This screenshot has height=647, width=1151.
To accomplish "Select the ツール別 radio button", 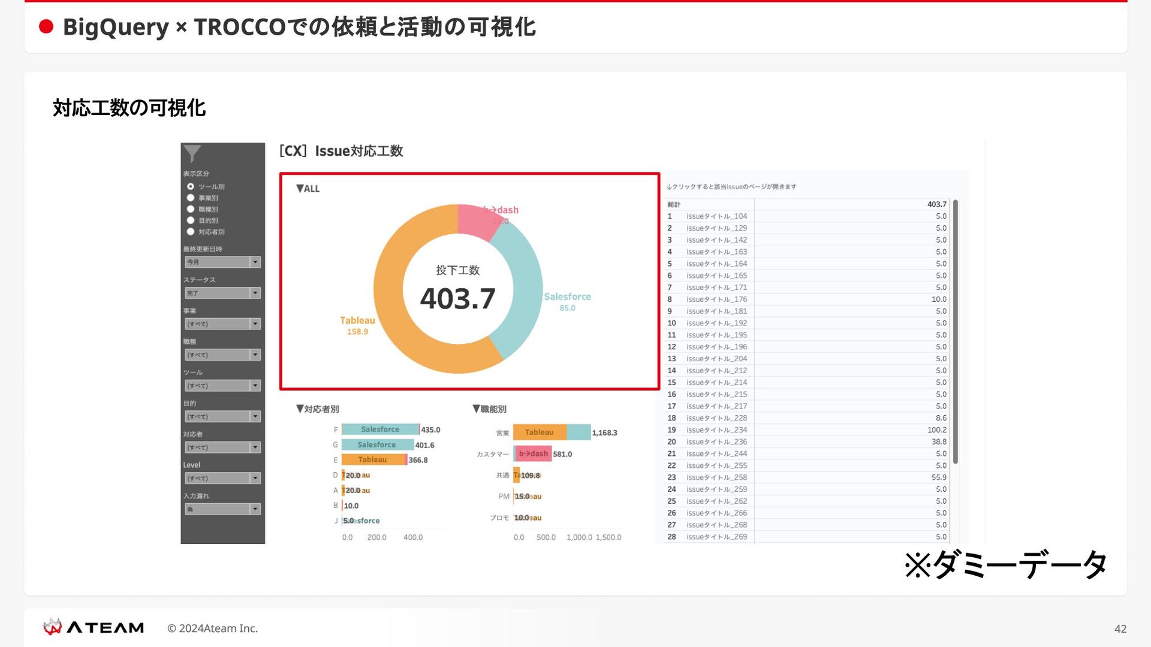I will click(191, 186).
